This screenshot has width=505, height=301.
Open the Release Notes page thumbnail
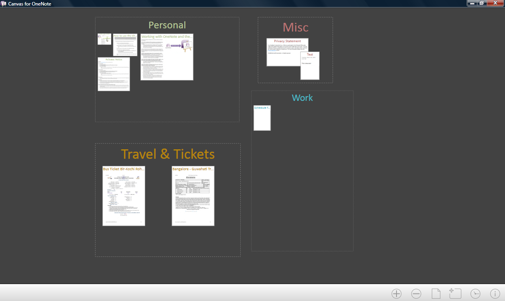tap(114, 74)
